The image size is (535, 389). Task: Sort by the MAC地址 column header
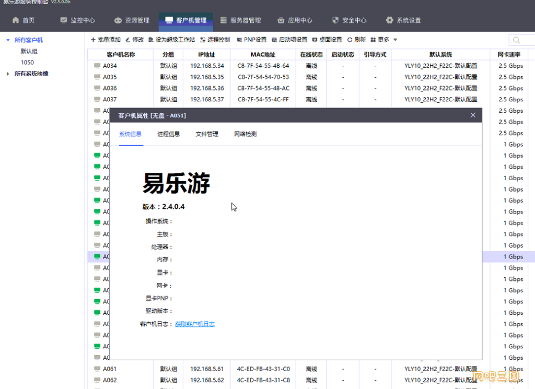click(x=263, y=54)
